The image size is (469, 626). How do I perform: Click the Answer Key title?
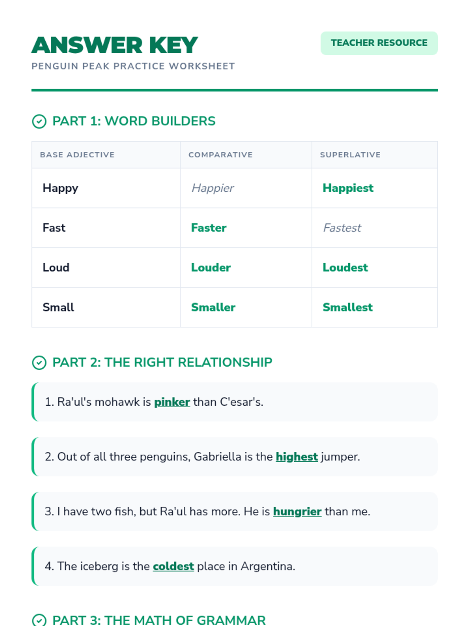tap(115, 45)
